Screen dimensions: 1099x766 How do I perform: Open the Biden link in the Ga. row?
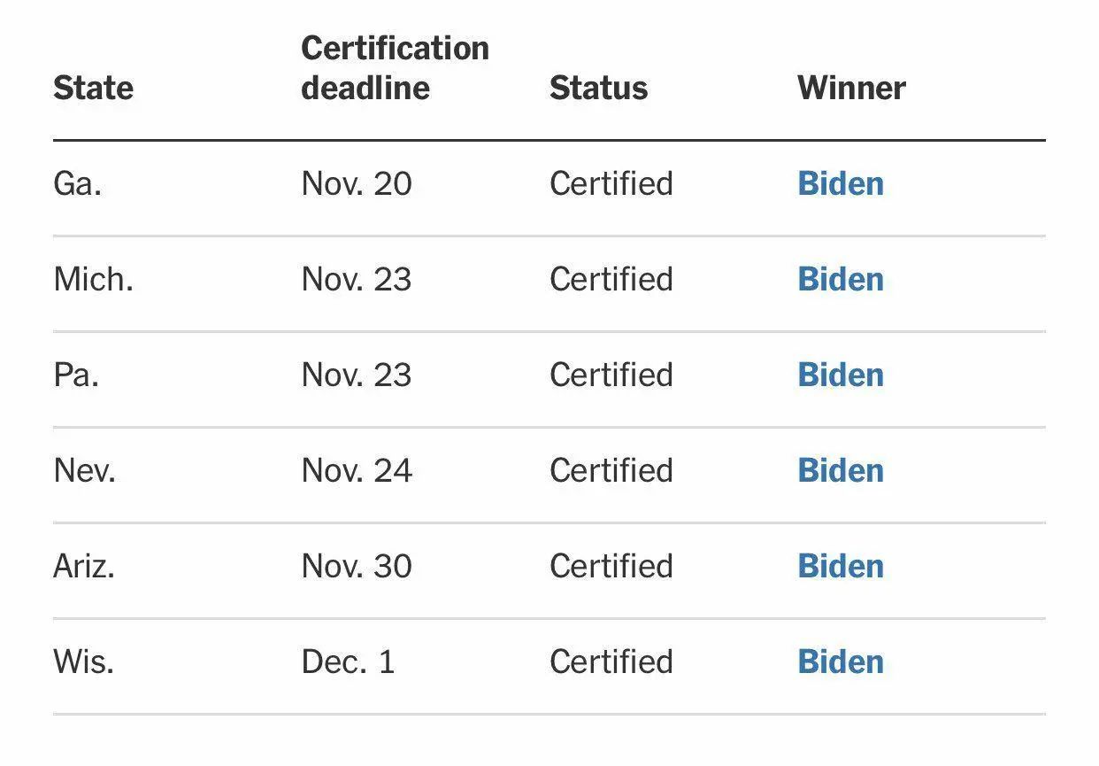[x=841, y=183]
